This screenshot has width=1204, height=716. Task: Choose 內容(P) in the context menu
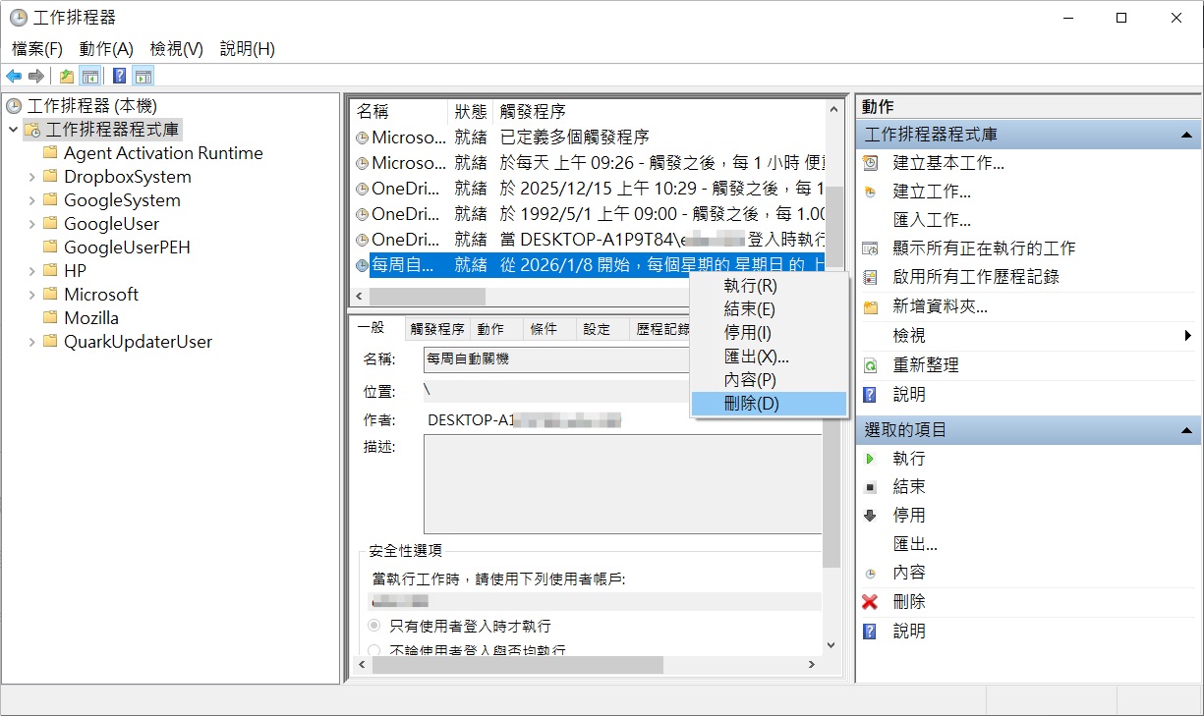pos(769,380)
